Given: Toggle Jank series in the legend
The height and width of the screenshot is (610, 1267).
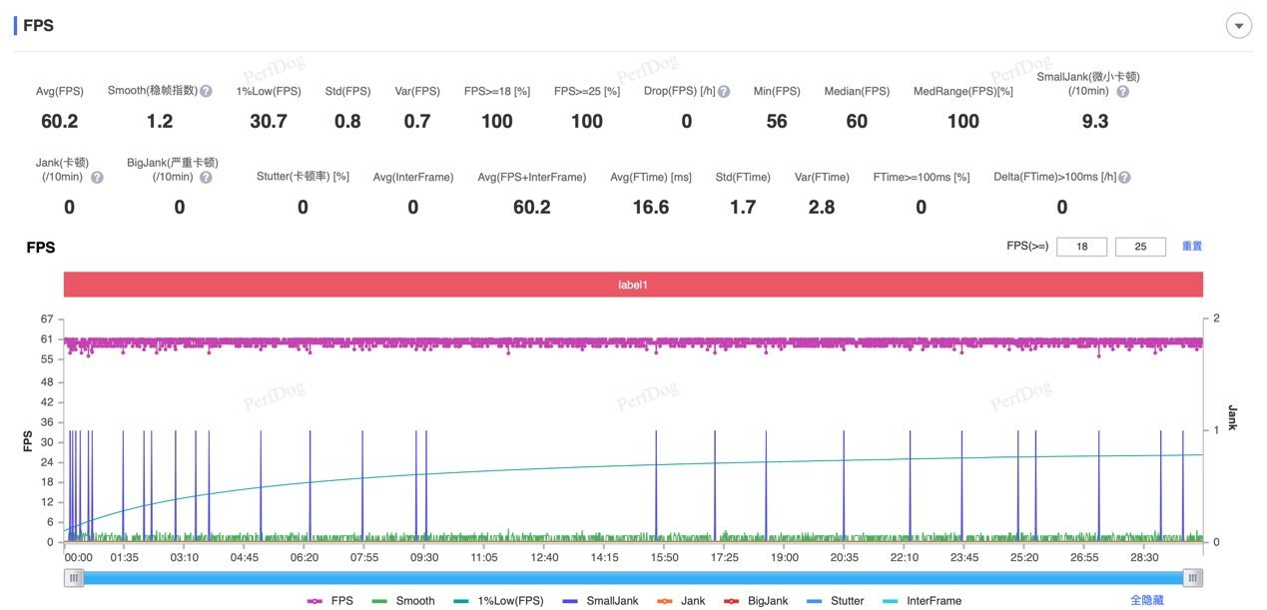Looking at the screenshot, I should tap(680, 601).
